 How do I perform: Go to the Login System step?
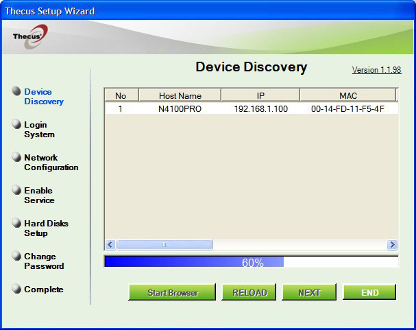[39, 130]
